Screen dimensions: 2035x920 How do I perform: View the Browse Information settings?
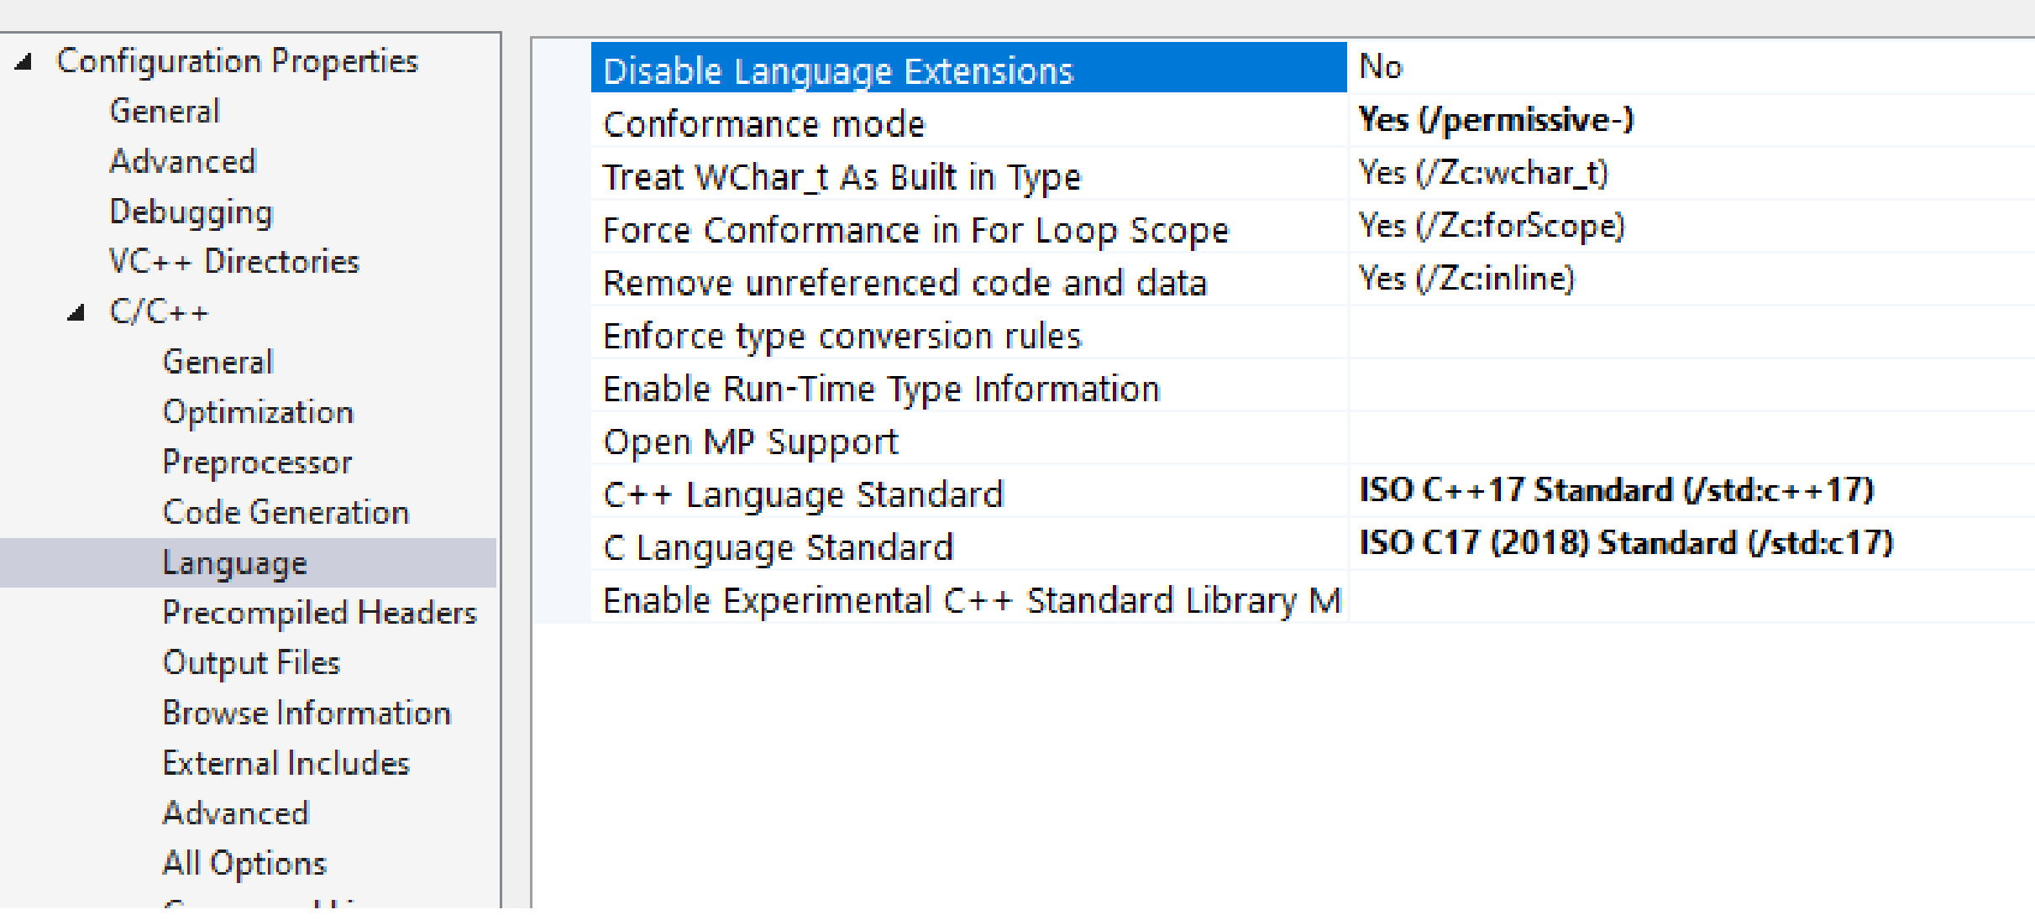[x=307, y=713]
